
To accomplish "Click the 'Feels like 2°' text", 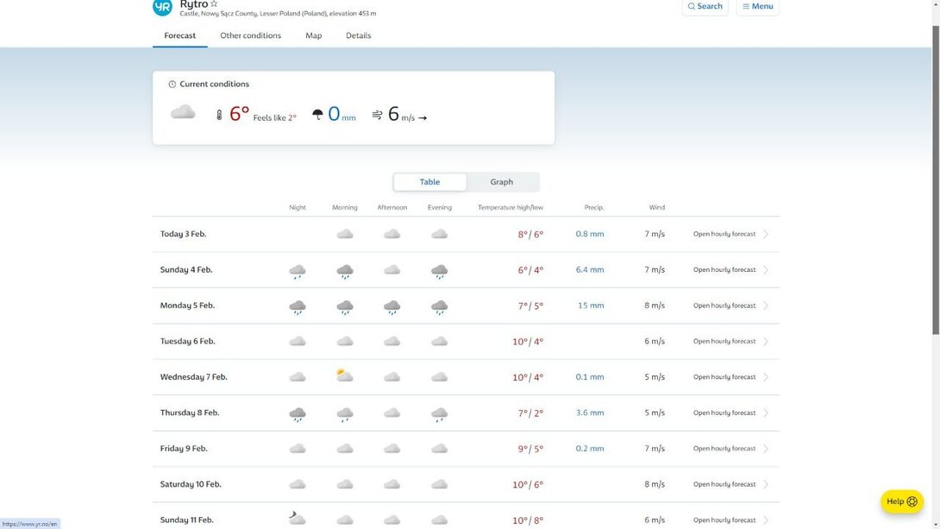I will point(274,117).
